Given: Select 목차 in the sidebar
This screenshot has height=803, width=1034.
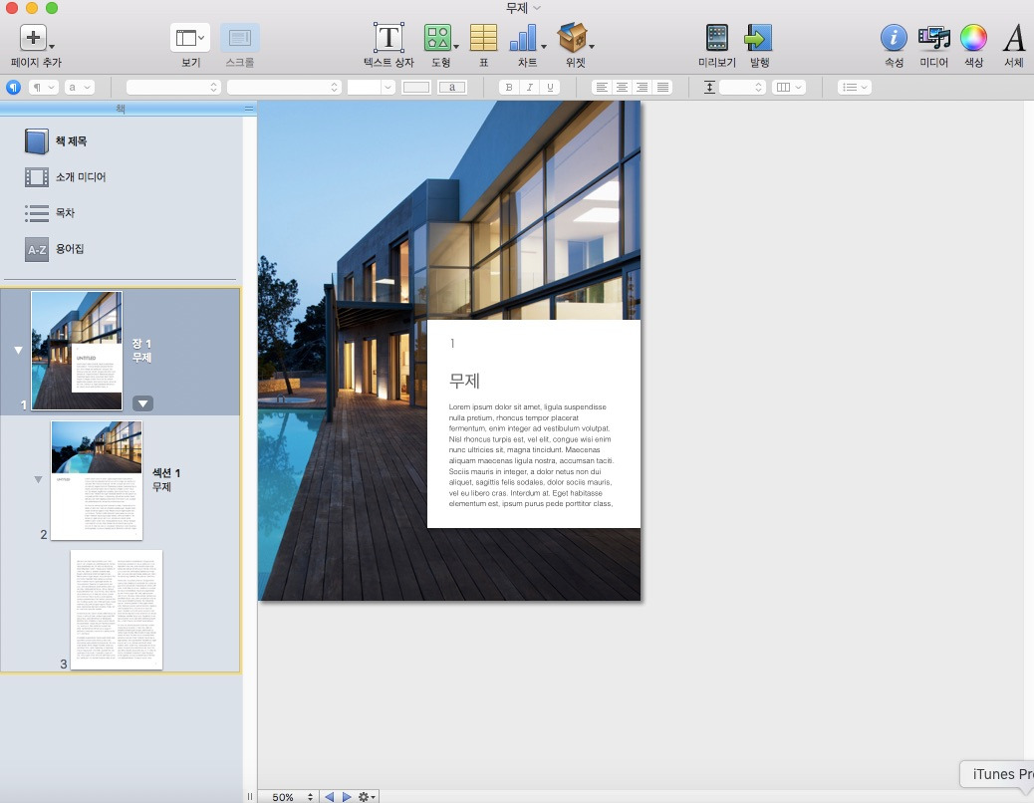Looking at the screenshot, I should tap(65, 213).
